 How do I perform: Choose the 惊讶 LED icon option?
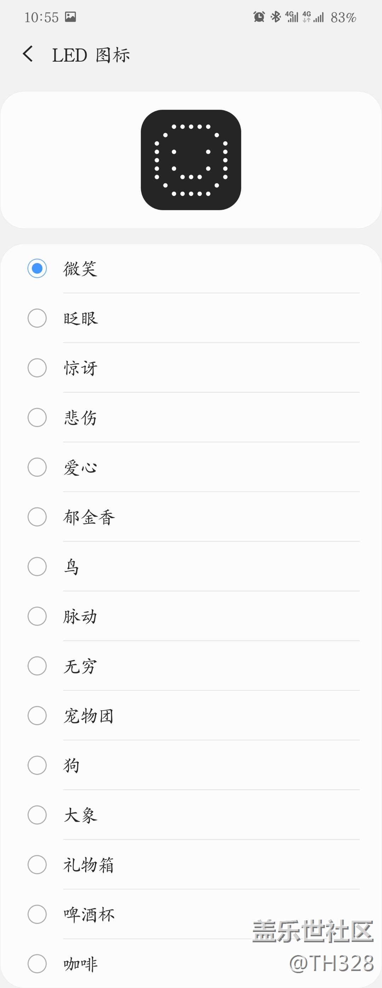coord(37,368)
